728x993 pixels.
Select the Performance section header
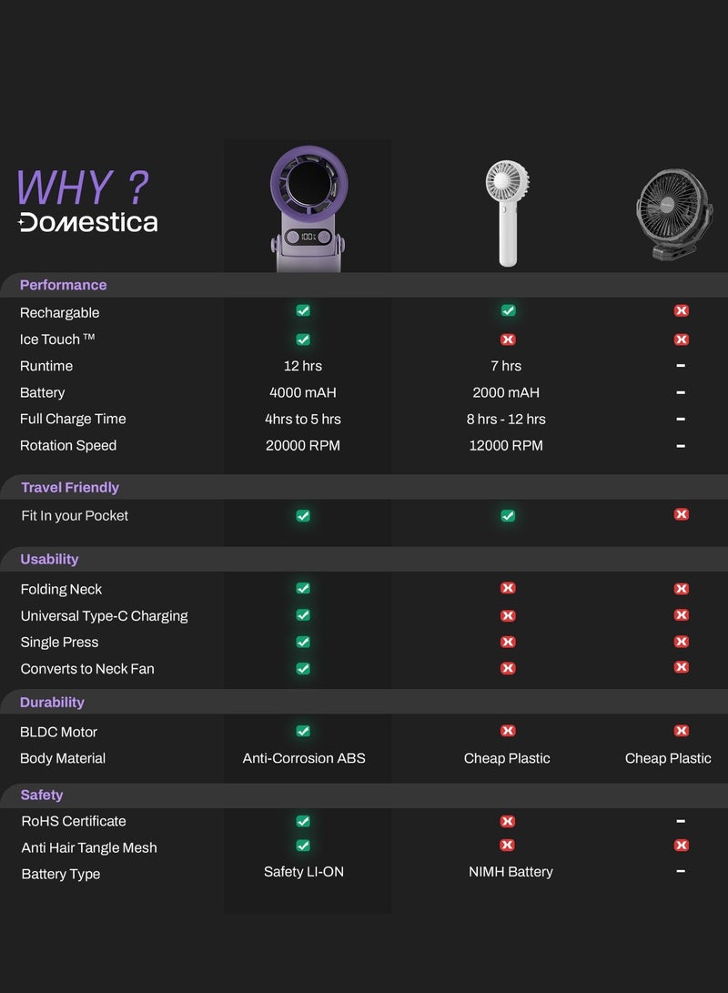pyautogui.click(x=63, y=285)
